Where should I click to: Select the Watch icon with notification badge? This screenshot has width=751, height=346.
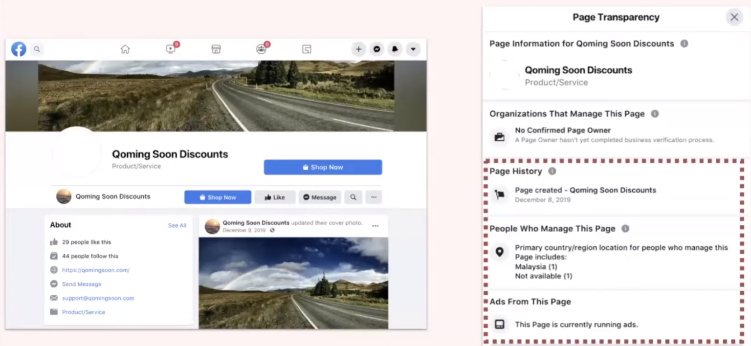pyautogui.click(x=170, y=49)
